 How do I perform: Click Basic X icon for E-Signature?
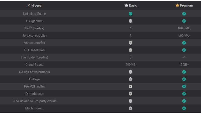[130, 21]
